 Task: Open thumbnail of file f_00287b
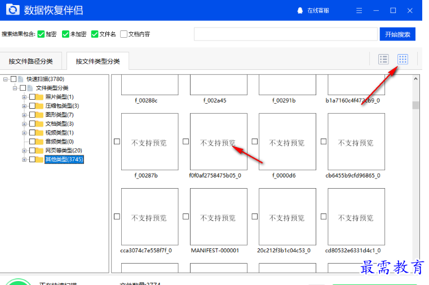click(149, 141)
